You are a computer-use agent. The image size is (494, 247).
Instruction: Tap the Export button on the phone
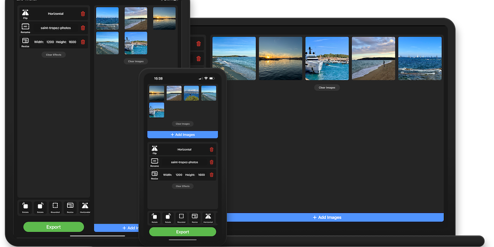[182, 232]
